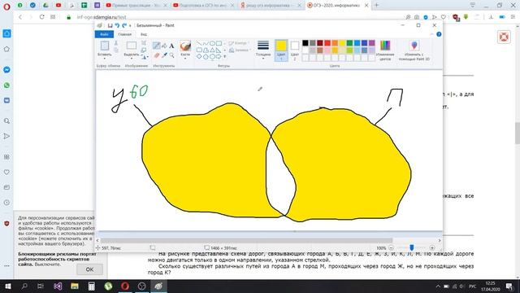Go back in Opera browser
The width and height of the screenshot is (520, 293).
(x=20, y=17)
